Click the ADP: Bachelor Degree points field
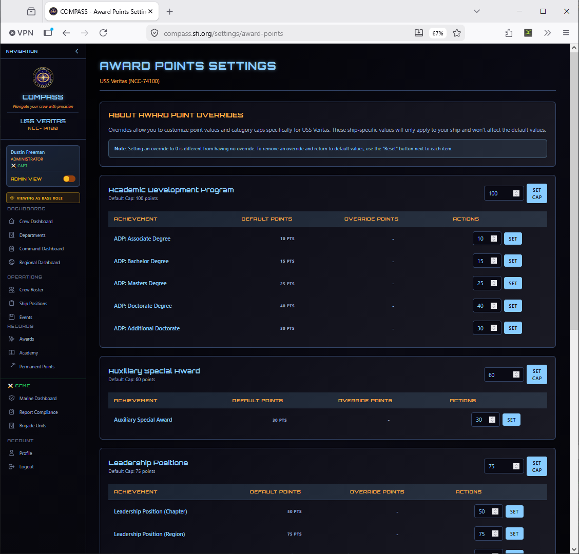This screenshot has height=554, width=579. tap(487, 261)
